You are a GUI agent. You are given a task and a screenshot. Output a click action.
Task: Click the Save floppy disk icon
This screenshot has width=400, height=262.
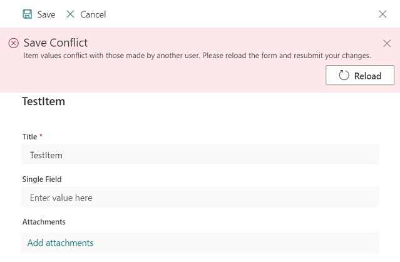tap(28, 14)
